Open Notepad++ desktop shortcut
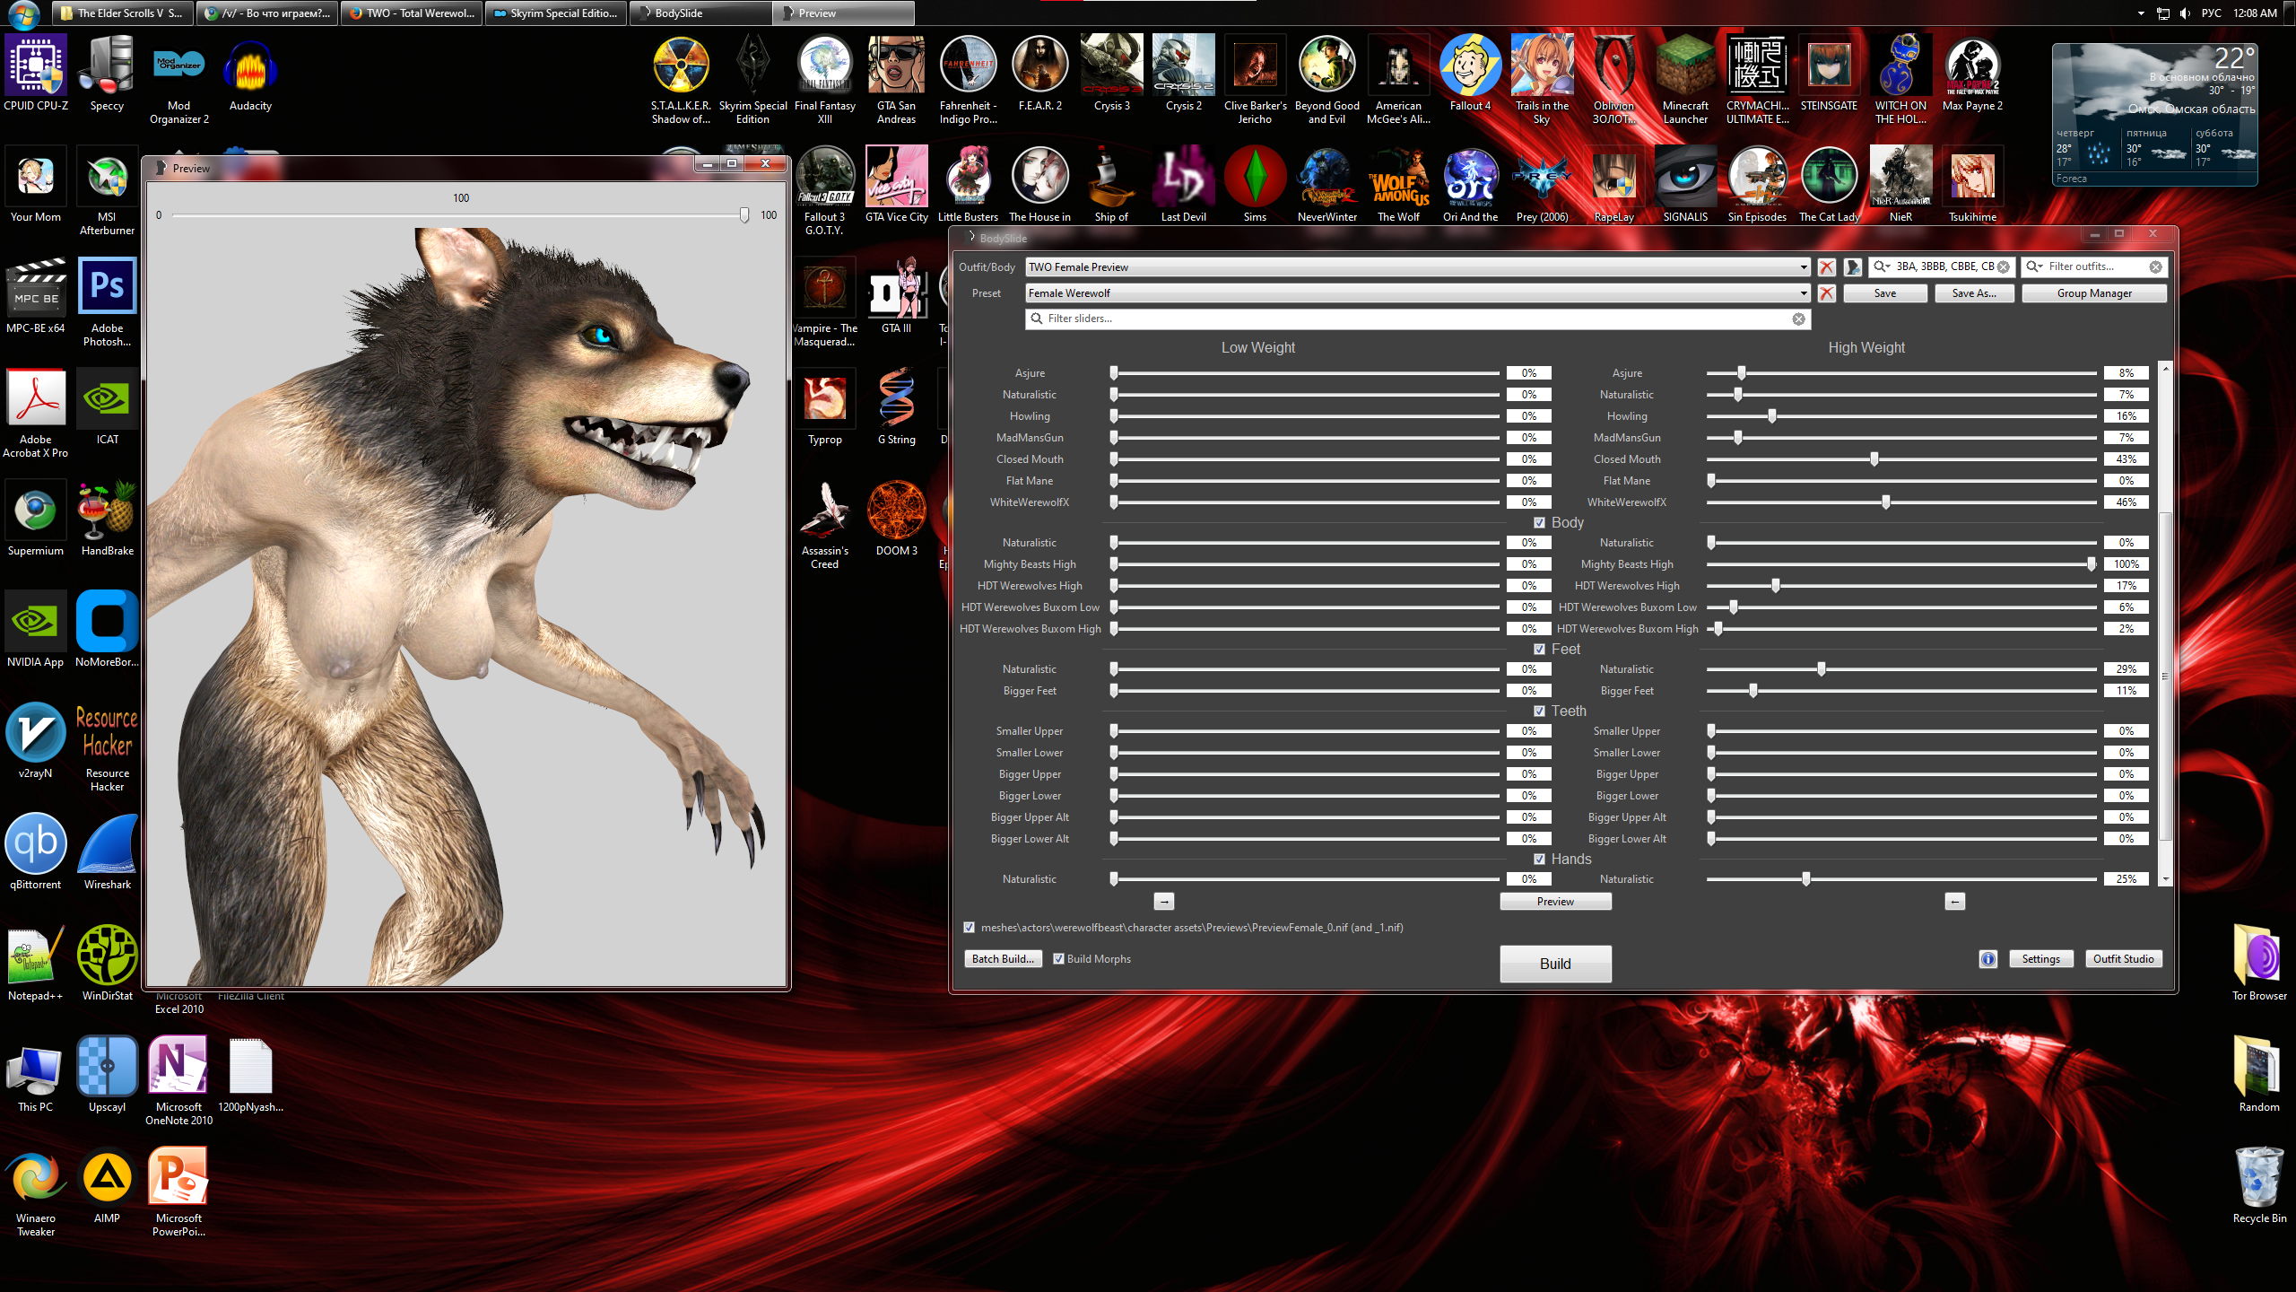Image resolution: width=2296 pixels, height=1292 pixels. click(x=36, y=963)
